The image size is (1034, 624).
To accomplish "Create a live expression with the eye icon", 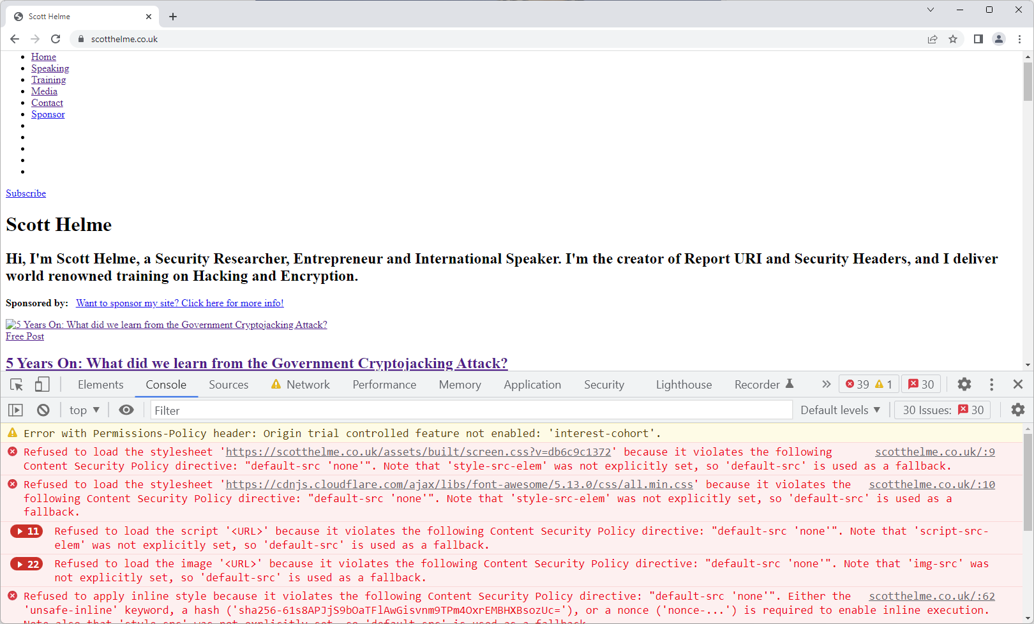I will point(126,410).
